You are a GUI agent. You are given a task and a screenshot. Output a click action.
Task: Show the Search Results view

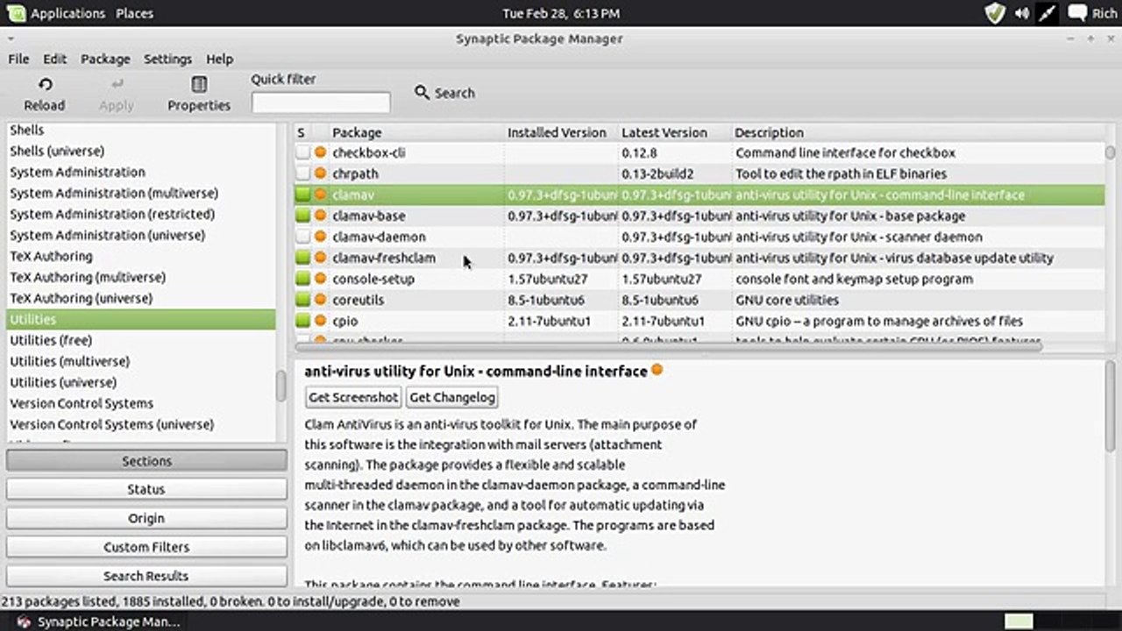pos(146,576)
